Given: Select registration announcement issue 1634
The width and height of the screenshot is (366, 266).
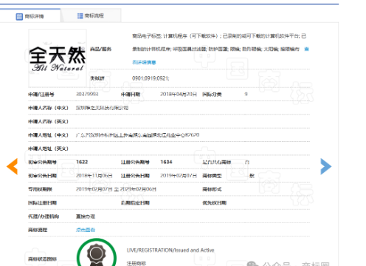Looking at the screenshot, I should tap(166, 162).
